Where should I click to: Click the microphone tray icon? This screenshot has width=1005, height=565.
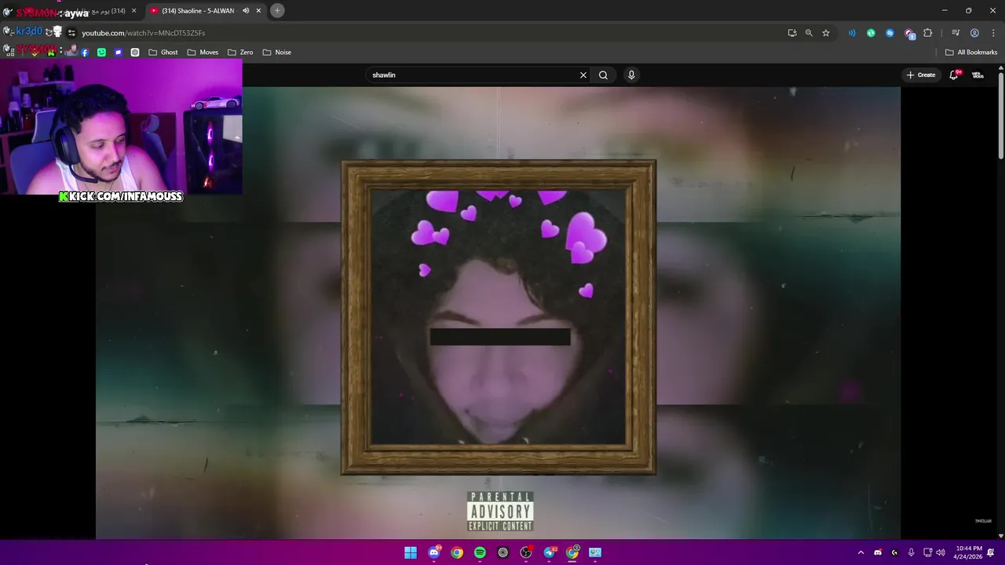click(x=911, y=552)
